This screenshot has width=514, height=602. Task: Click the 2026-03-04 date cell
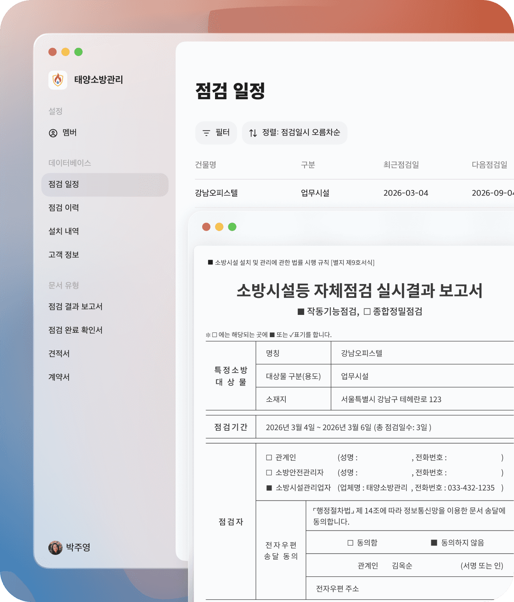click(x=406, y=193)
